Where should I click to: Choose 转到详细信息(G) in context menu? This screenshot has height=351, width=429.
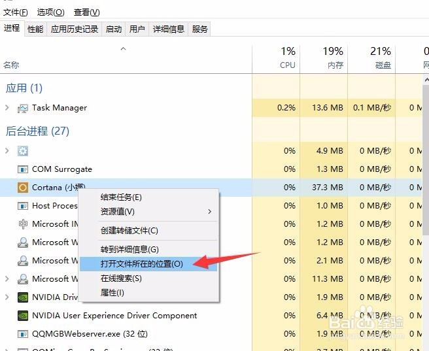pos(149,250)
